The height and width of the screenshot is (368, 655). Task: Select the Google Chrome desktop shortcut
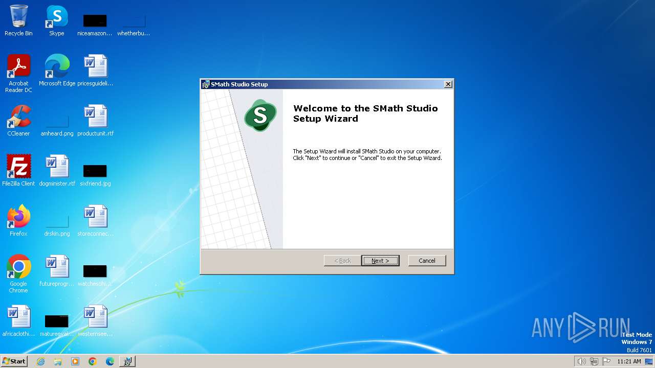click(18, 274)
